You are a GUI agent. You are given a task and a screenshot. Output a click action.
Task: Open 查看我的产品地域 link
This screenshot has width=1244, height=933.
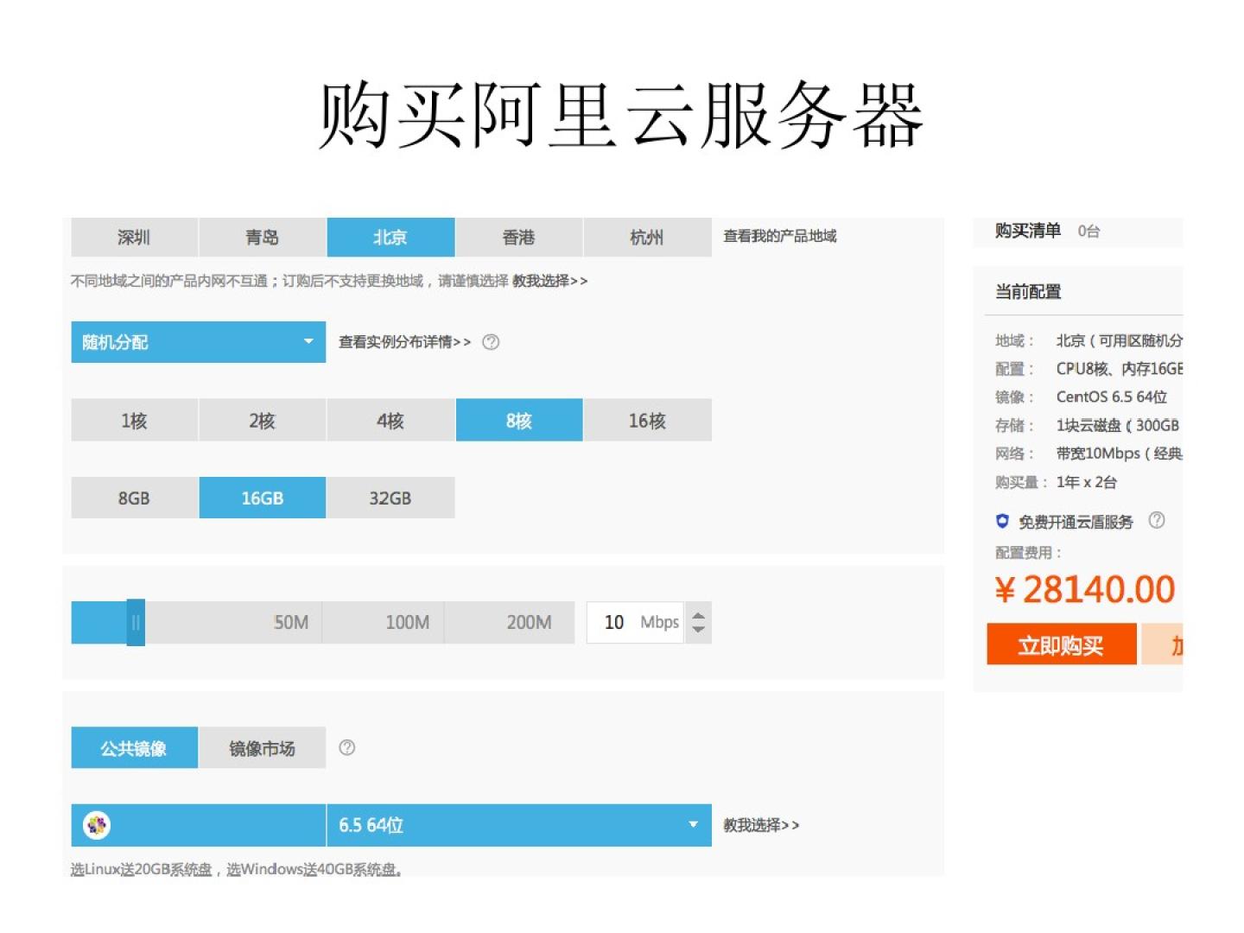click(x=779, y=236)
